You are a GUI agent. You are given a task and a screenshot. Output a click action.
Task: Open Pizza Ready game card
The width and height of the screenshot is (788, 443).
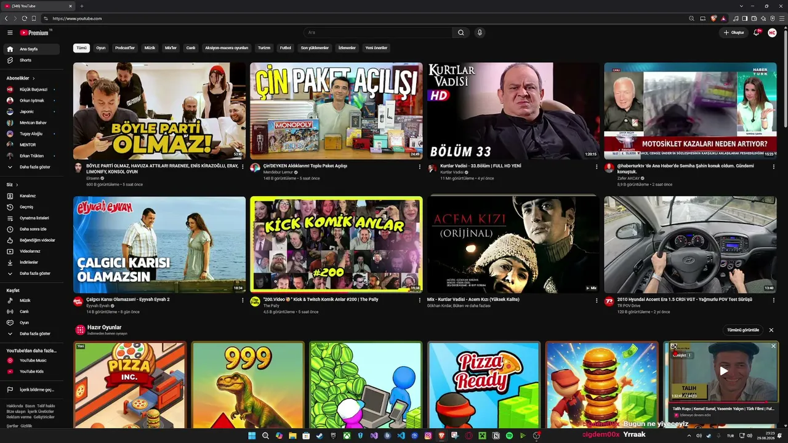click(x=484, y=385)
